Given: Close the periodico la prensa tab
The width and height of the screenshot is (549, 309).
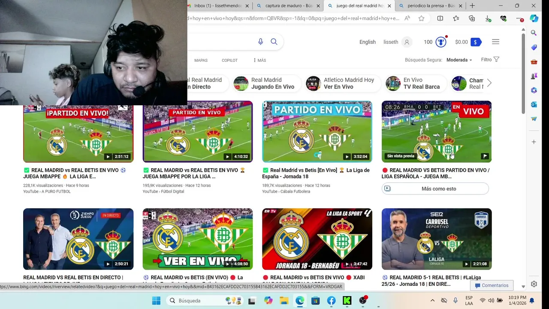Looking at the screenshot, I should [461, 6].
